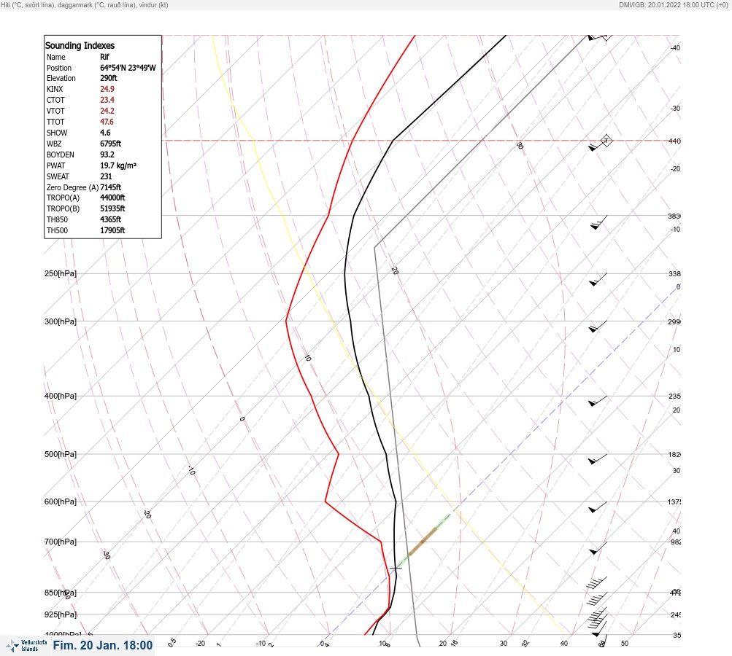Click the DMI/IGB 20.01.2022 18:00 UTC header
Image resolution: width=732 pixels, height=656 pixels.
(x=674, y=4)
